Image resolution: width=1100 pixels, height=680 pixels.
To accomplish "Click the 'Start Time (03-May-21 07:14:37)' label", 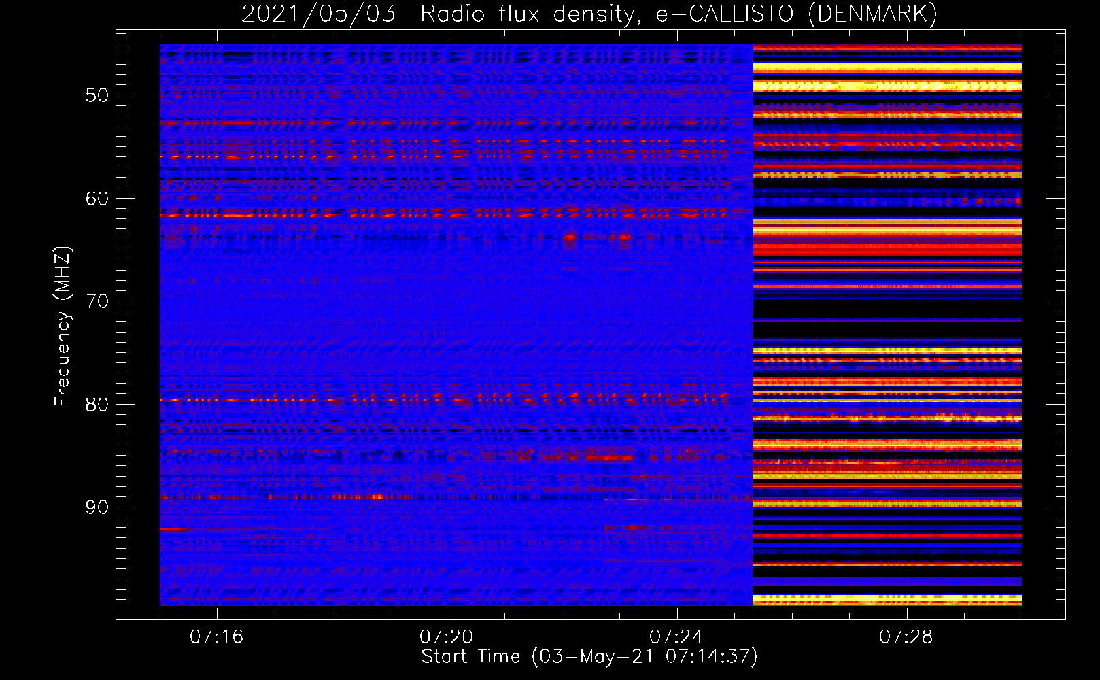I will pos(589,657).
